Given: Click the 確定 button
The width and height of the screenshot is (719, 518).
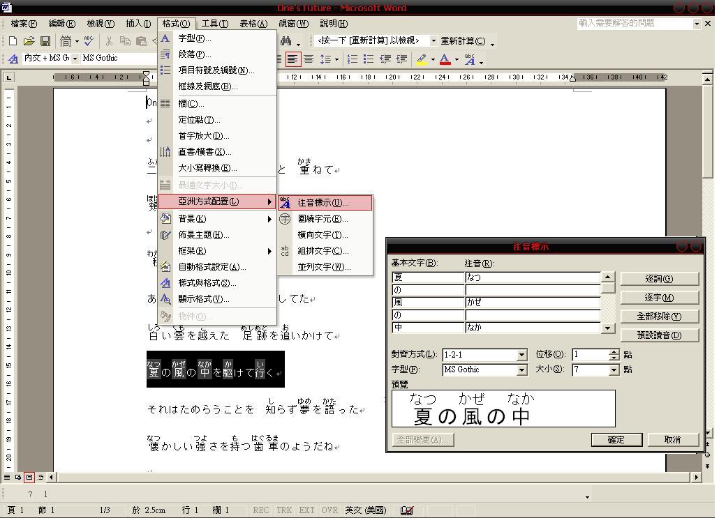Looking at the screenshot, I should point(616,440).
